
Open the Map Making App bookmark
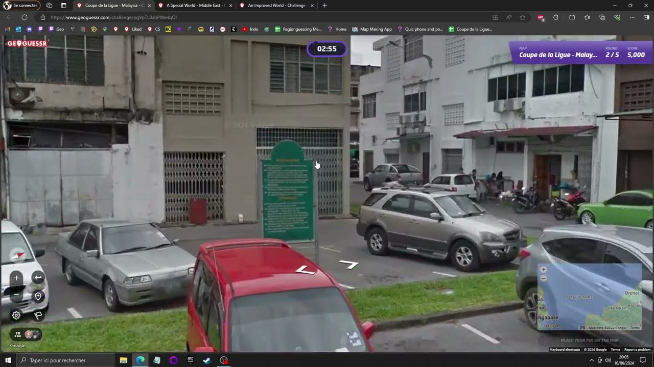372,29
